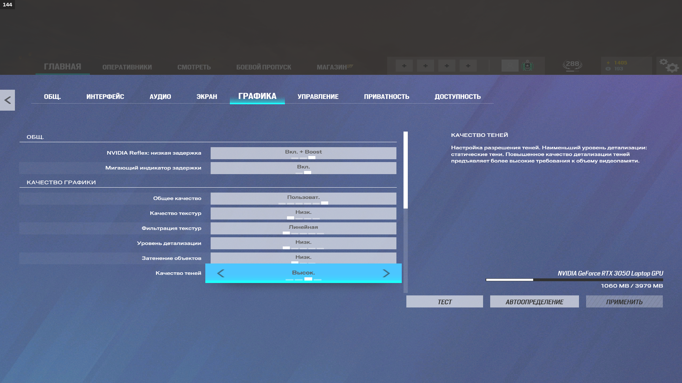Click the first squad invite plus slot
The width and height of the screenshot is (682, 383).
point(404,66)
